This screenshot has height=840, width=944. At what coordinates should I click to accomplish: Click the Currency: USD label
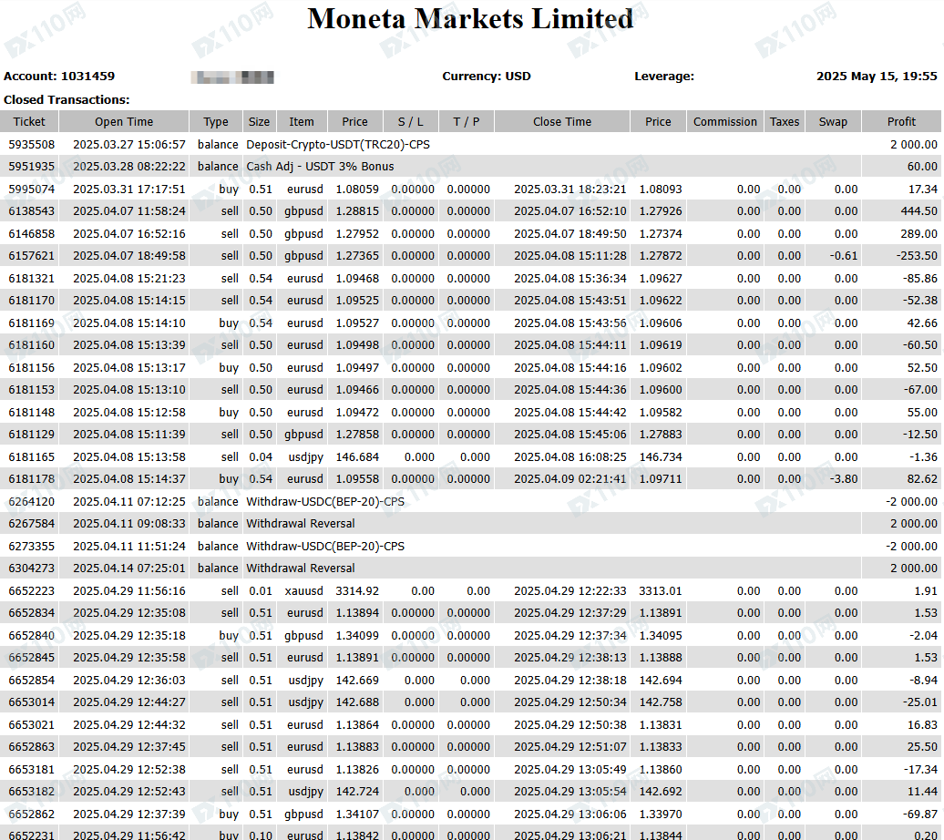[x=487, y=77]
